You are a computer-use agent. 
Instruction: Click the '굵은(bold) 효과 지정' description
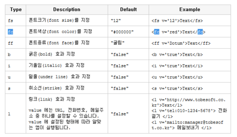tap(52, 54)
